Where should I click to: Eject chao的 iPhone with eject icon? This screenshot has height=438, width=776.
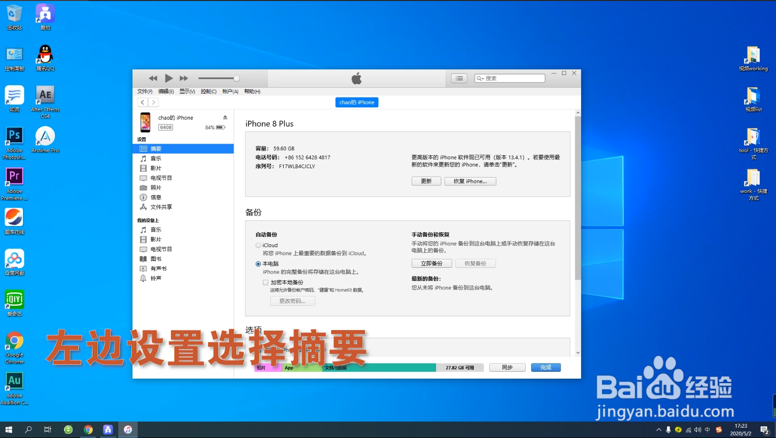(x=225, y=117)
